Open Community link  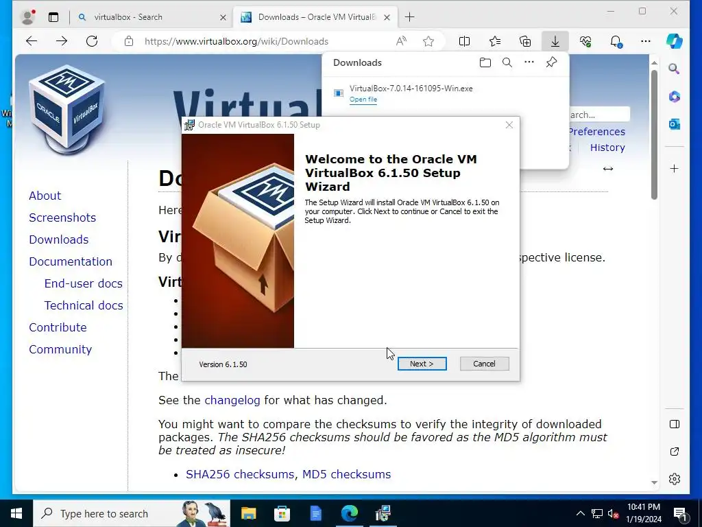point(60,349)
